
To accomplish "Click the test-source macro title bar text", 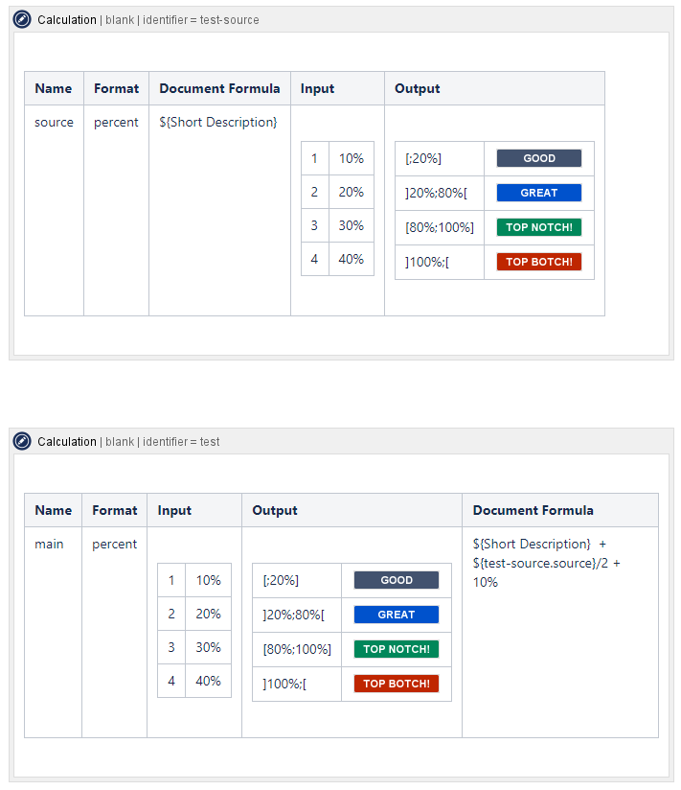I will point(148,19).
